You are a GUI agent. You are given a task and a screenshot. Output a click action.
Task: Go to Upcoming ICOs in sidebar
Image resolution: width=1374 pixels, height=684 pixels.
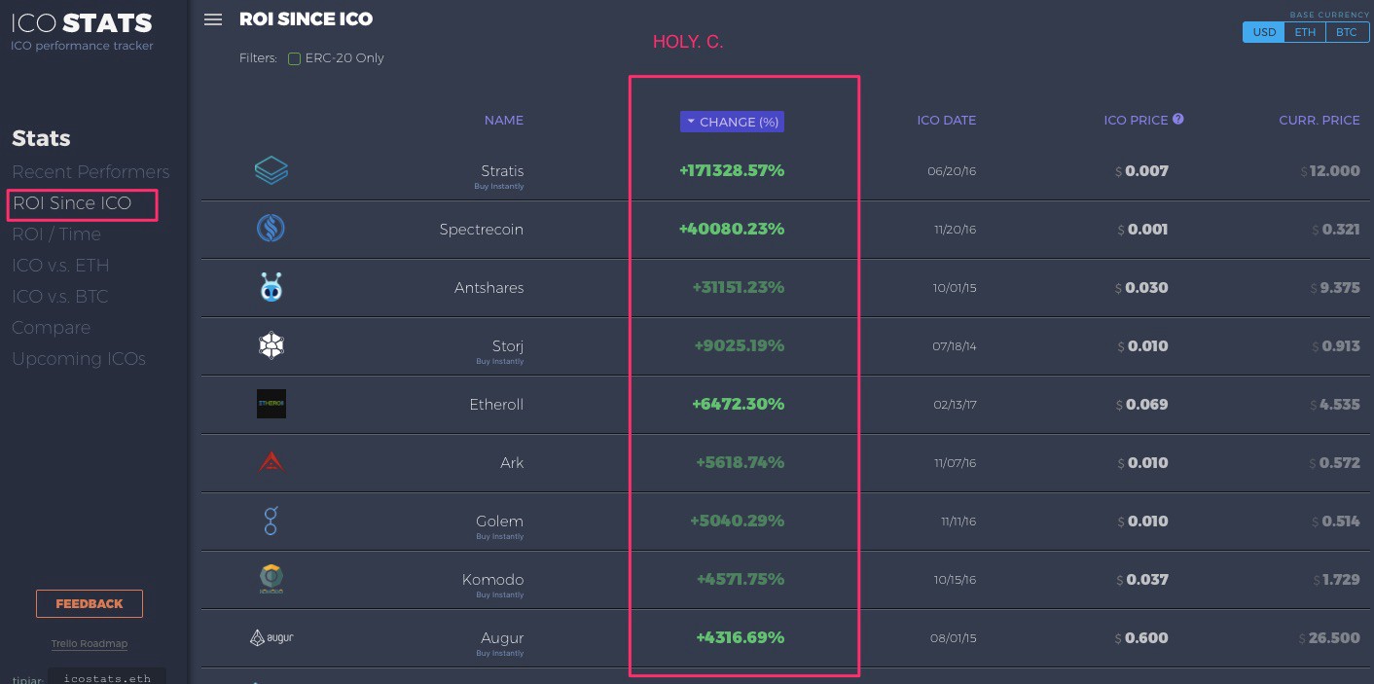coord(79,359)
